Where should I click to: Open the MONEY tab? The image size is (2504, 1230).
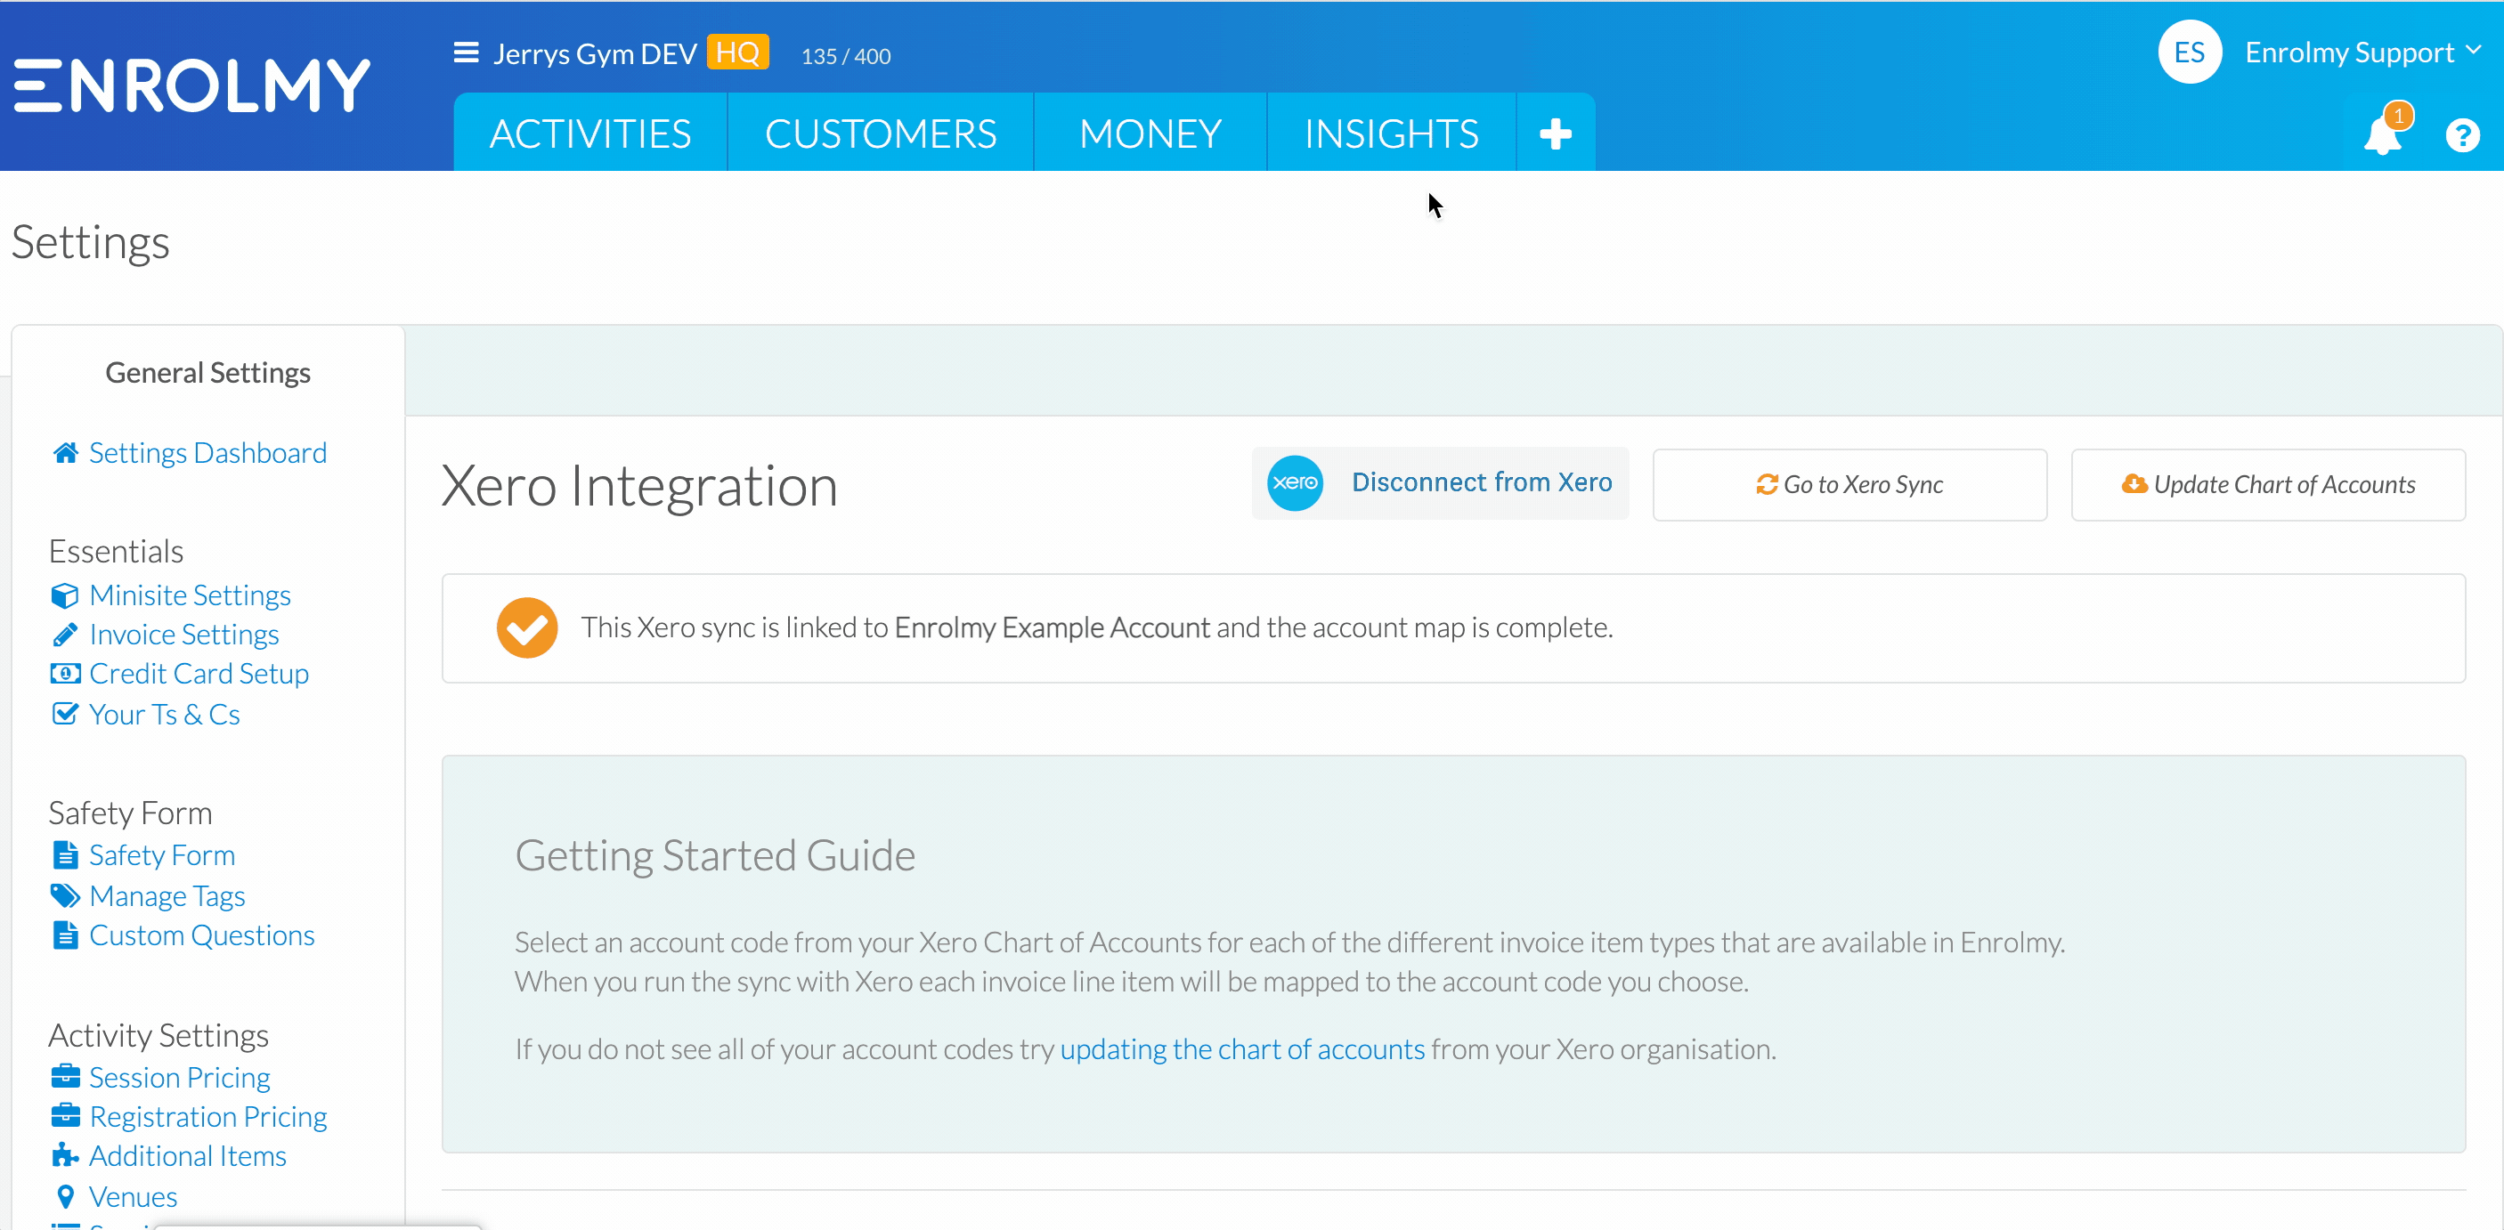pos(1150,134)
